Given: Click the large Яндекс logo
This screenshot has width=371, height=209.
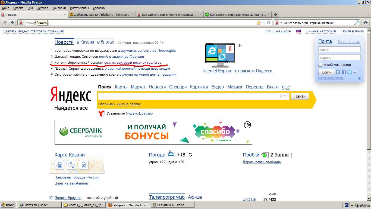Looking at the screenshot, I should (71, 94).
